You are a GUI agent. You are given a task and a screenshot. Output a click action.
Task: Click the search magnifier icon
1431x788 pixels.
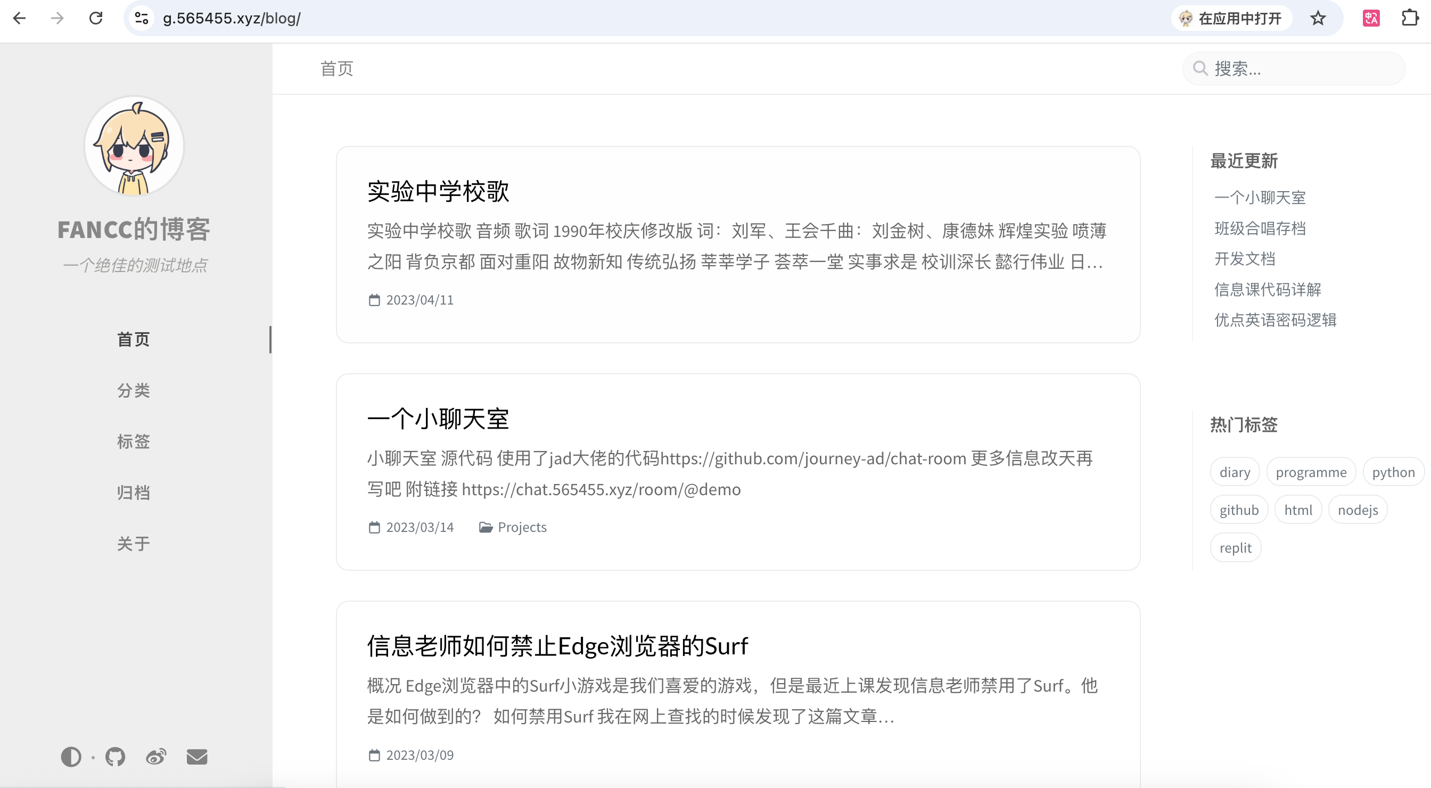point(1200,68)
